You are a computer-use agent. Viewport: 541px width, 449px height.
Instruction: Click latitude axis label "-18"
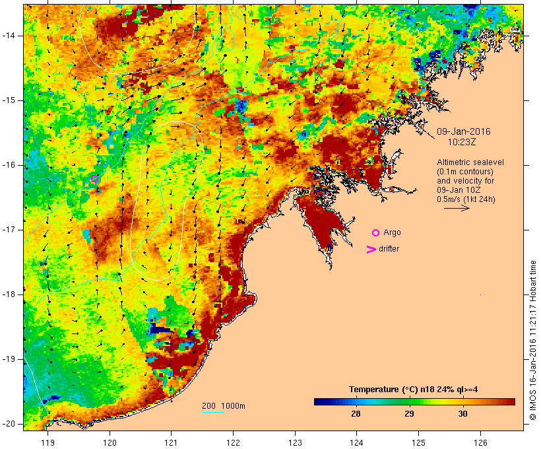click(x=9, y=294)
